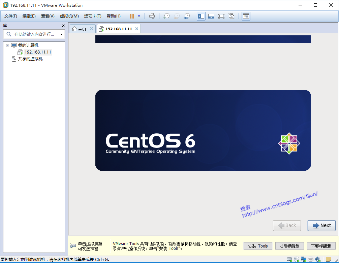Close the 192.168.11.11 tab

[137, 29]
